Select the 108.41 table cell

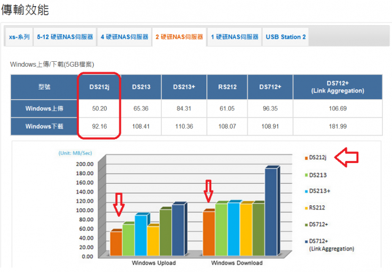[x=141, y=126]
